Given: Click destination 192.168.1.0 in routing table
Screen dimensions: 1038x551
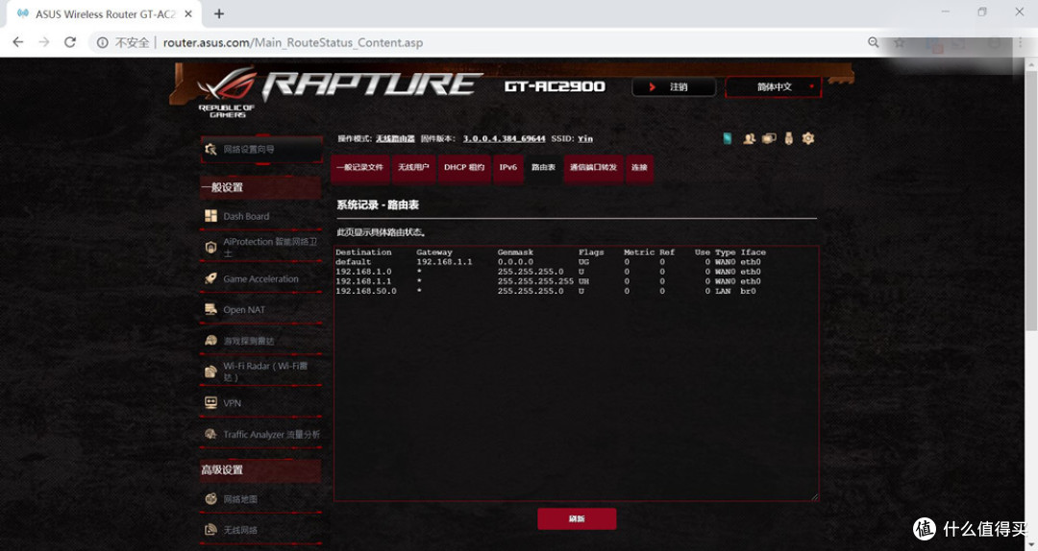Looking at the screenshot, I should [363, 272].
